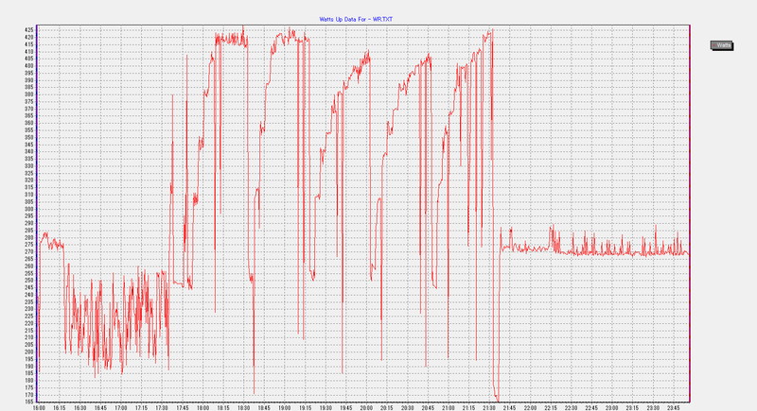This screenshot has height=411, width=757.
Task: Click the 200 value on the watts axis
Action: pyautogui.click(x=29, y=351)
